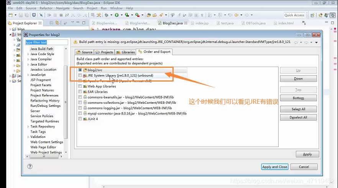Click the Quick Access search field

(294, 15)
